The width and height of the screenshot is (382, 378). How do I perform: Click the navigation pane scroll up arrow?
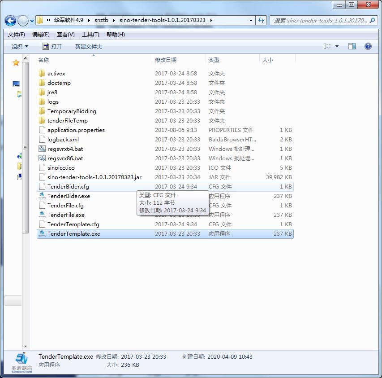pyautogui.click(x=26, y=58)
